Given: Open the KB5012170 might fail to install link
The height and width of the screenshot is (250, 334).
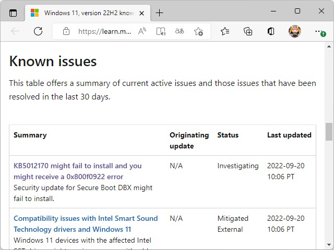Looking at the screenshot, I should point(78,171).
